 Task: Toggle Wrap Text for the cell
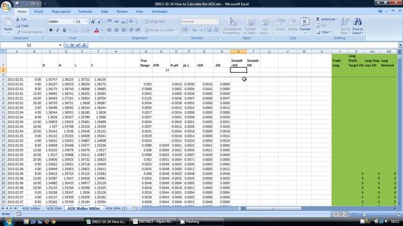pyautogui.click(x=154, y=21)
